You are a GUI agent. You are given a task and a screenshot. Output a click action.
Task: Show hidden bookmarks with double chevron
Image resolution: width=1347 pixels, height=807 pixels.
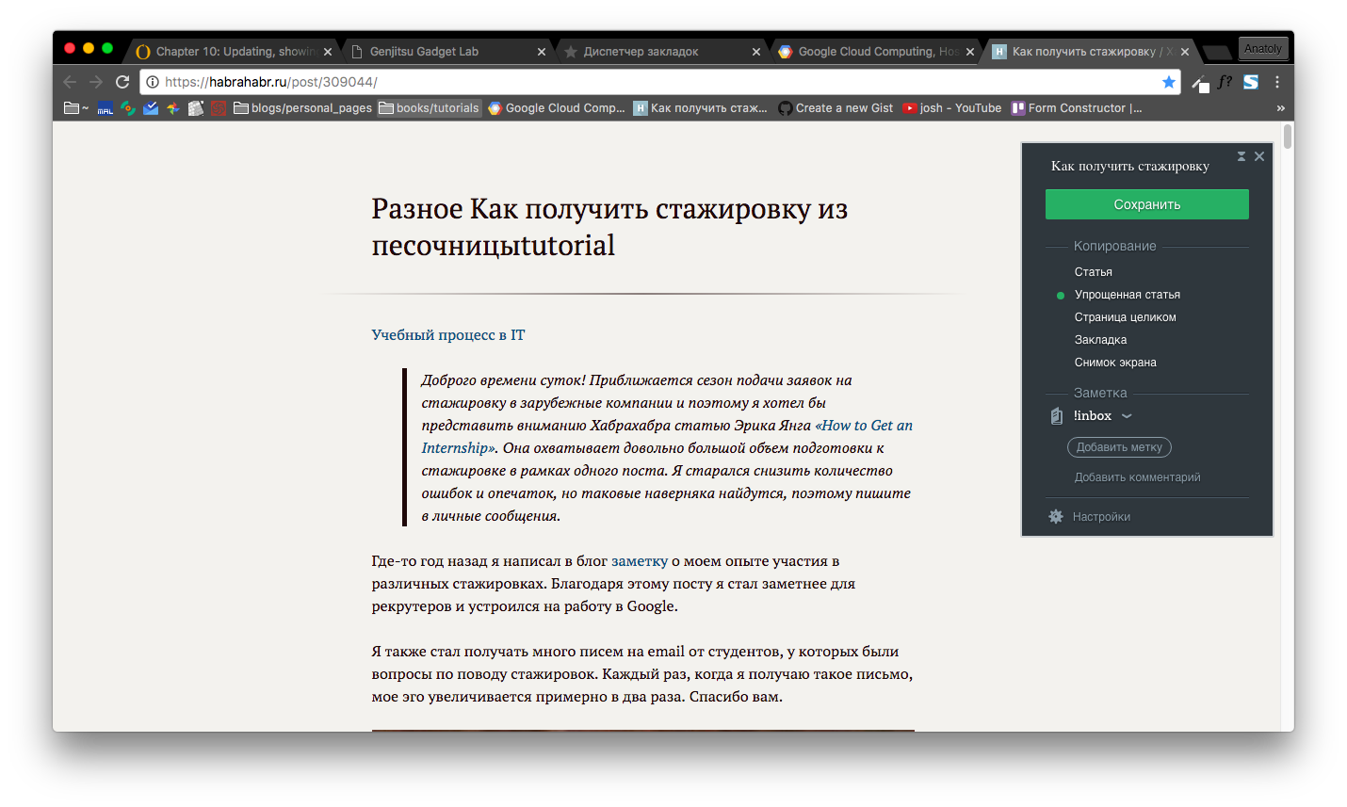1280,108
